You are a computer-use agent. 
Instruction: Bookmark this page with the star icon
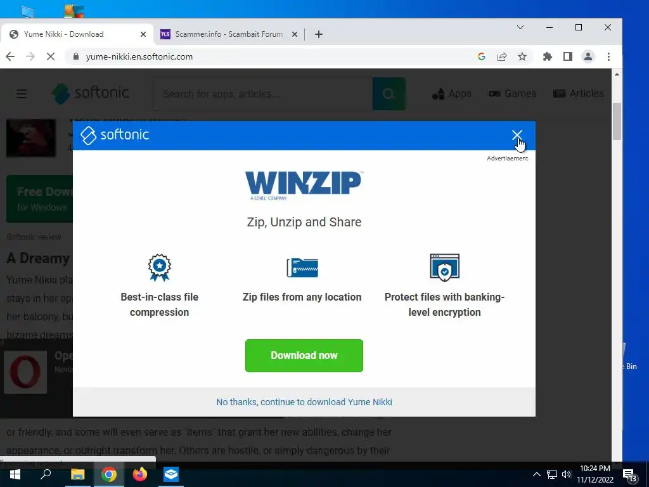522,56
